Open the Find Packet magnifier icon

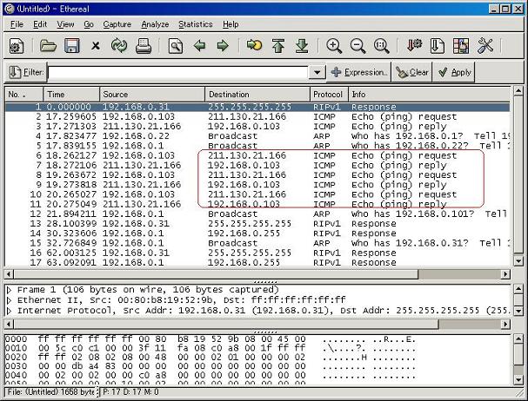click(175, 46)
